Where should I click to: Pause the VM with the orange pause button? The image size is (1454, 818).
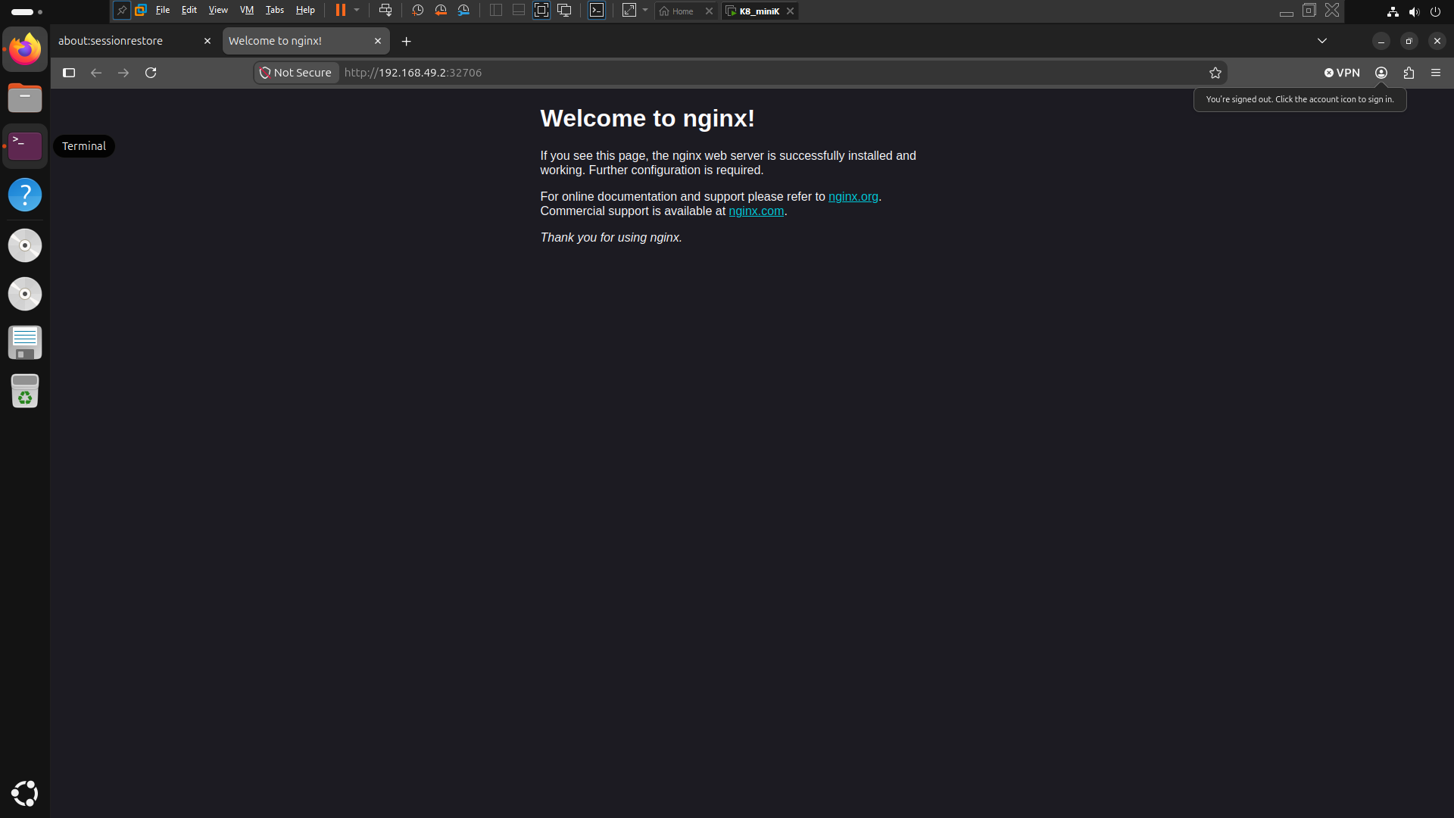[341, 11]
